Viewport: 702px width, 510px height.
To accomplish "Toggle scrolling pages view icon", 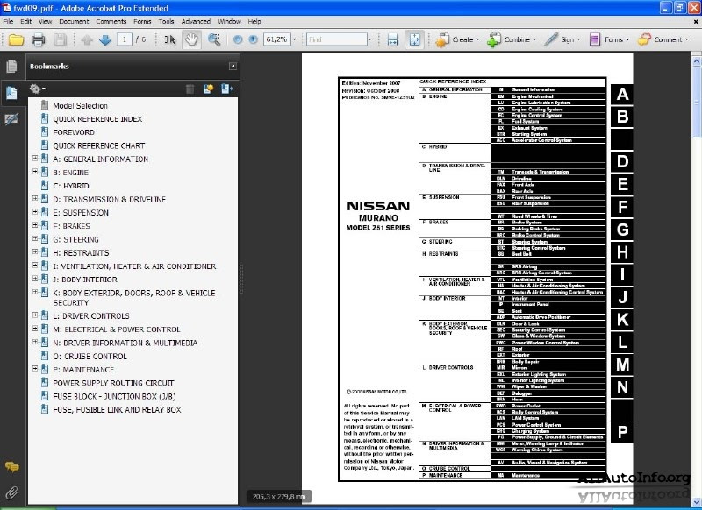I will pyautogui.click(x=392, y=39).
